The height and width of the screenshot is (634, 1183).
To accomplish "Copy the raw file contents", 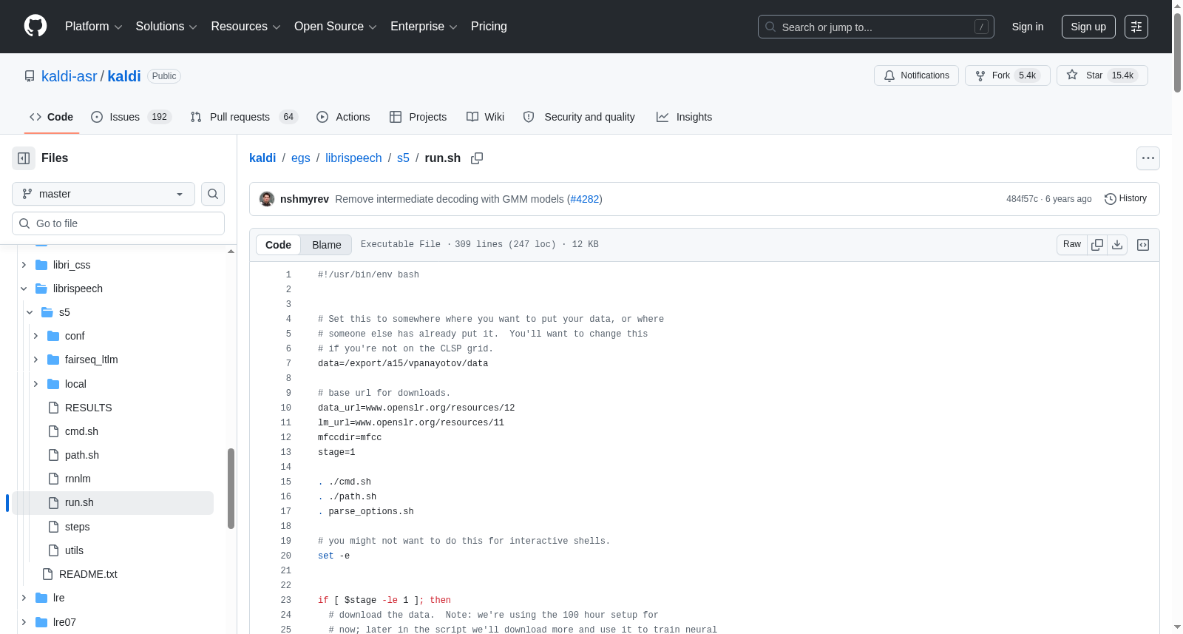I will (1097, 245).
